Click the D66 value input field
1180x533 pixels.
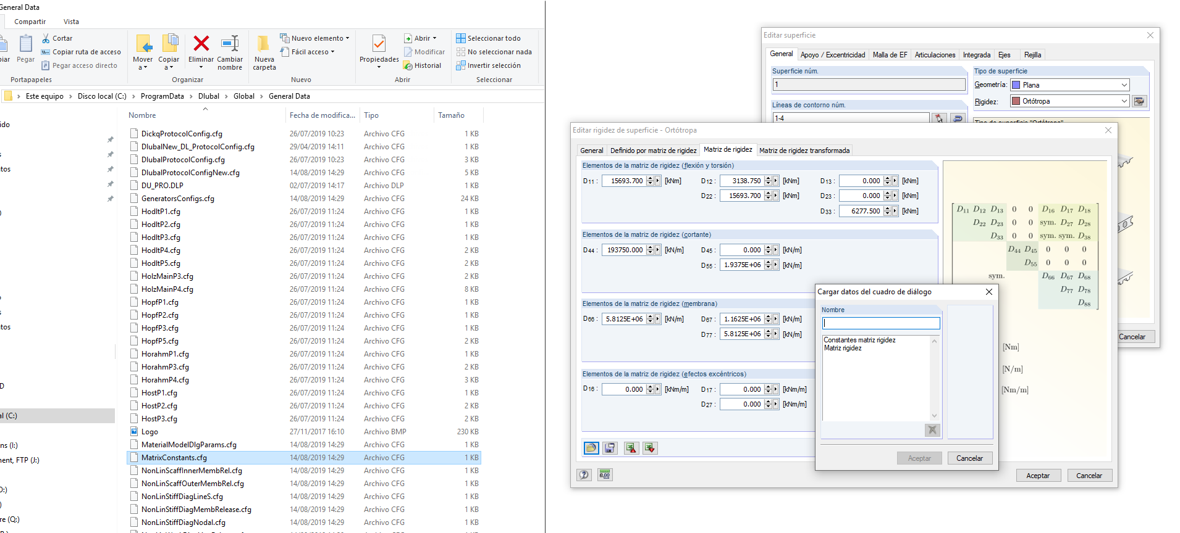624,319
